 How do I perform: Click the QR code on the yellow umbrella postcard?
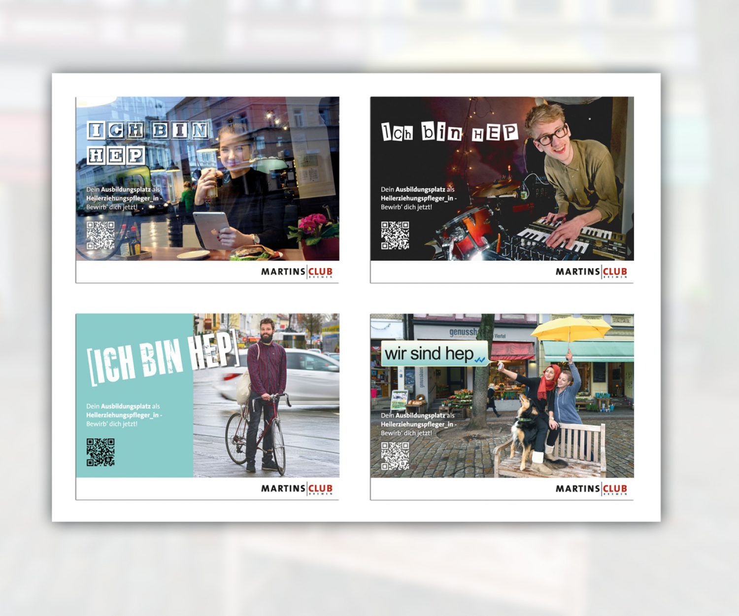point(395,456)
